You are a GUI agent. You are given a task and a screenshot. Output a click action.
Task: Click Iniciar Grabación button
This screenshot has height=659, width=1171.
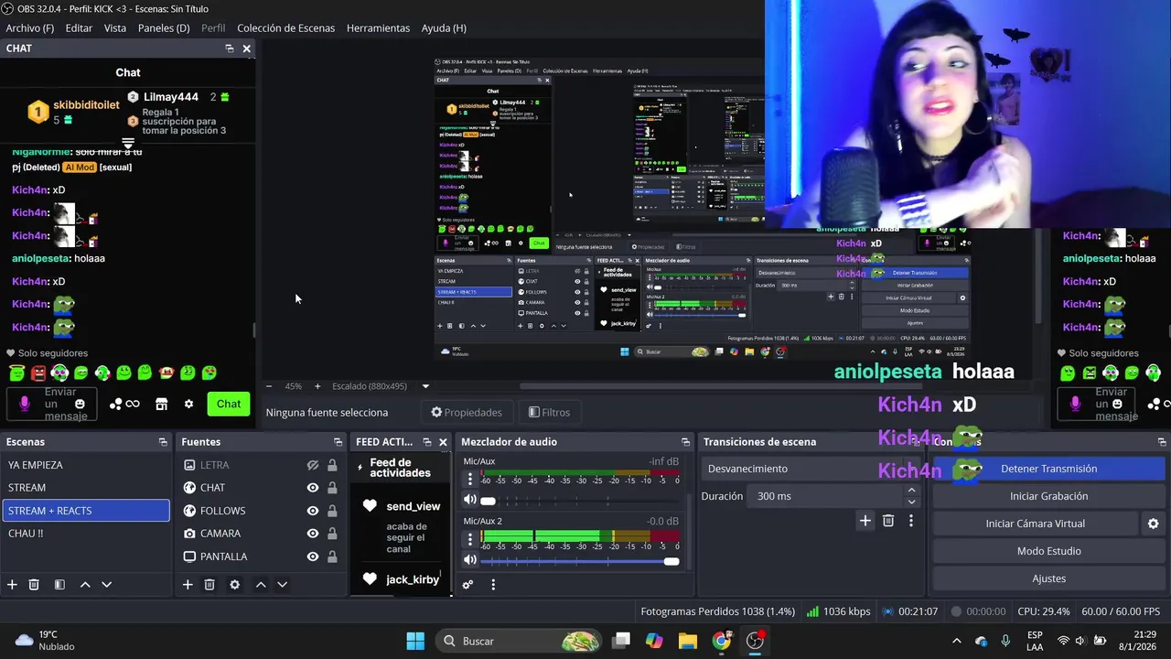tap(1049, 496)
